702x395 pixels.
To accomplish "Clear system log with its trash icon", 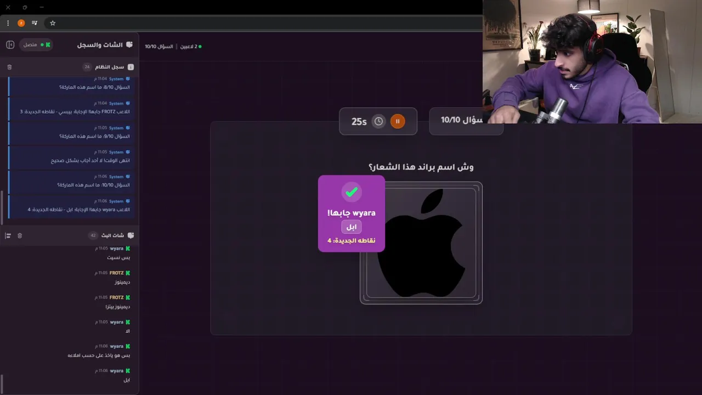I will point(9,67).
